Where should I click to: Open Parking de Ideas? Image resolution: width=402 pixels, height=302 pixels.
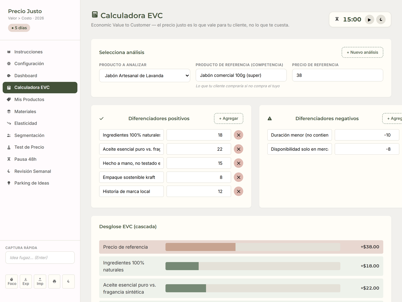pyautogui.click(x=40, y=183)
